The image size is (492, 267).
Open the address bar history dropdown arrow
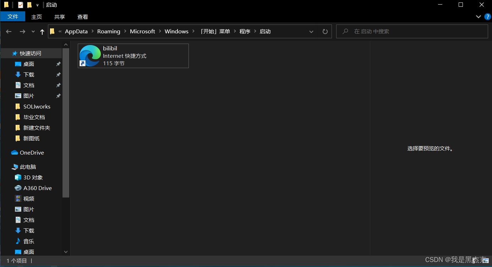(311, 32)
